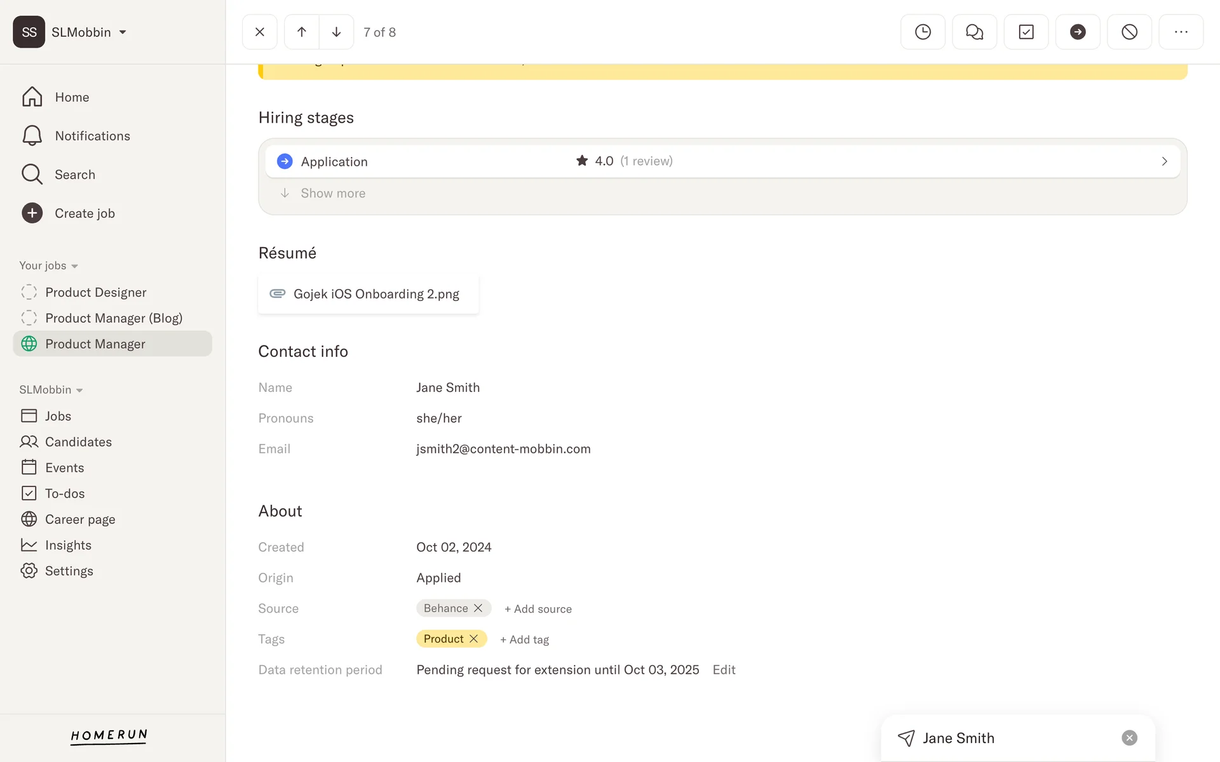This screenshot has height=762, width=1220.
Task: Open Insights in the sidebar
Action: coord(68,545)
